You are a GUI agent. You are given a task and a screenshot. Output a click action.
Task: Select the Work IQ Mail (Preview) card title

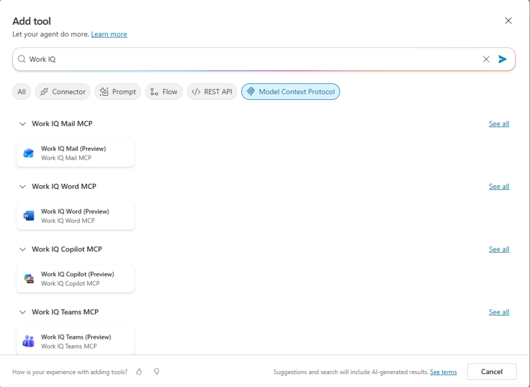click(73, 148)
